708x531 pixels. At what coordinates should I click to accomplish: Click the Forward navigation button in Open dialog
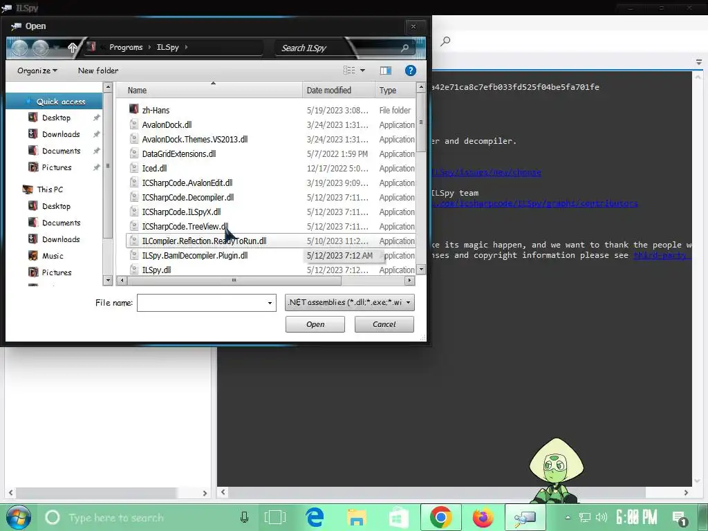coord(40,48)
